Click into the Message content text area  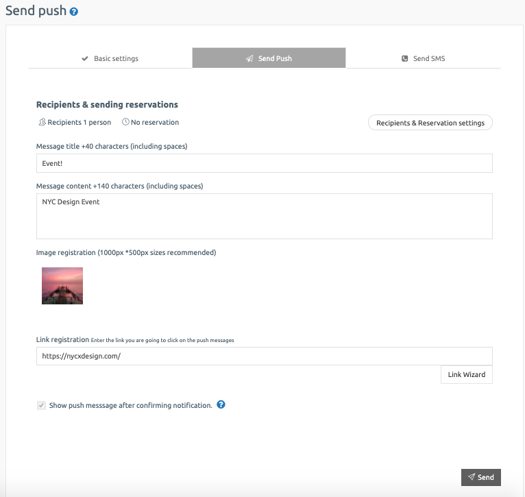point(264,217)
